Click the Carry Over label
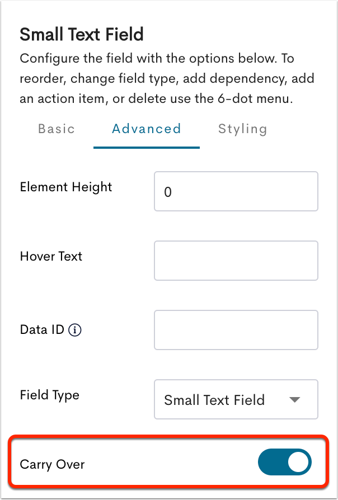The image size is (338, 500). click(x=52, y=464)
